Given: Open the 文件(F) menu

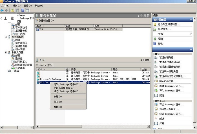Looking at the screenshot, I should click(x=5, y=6).
